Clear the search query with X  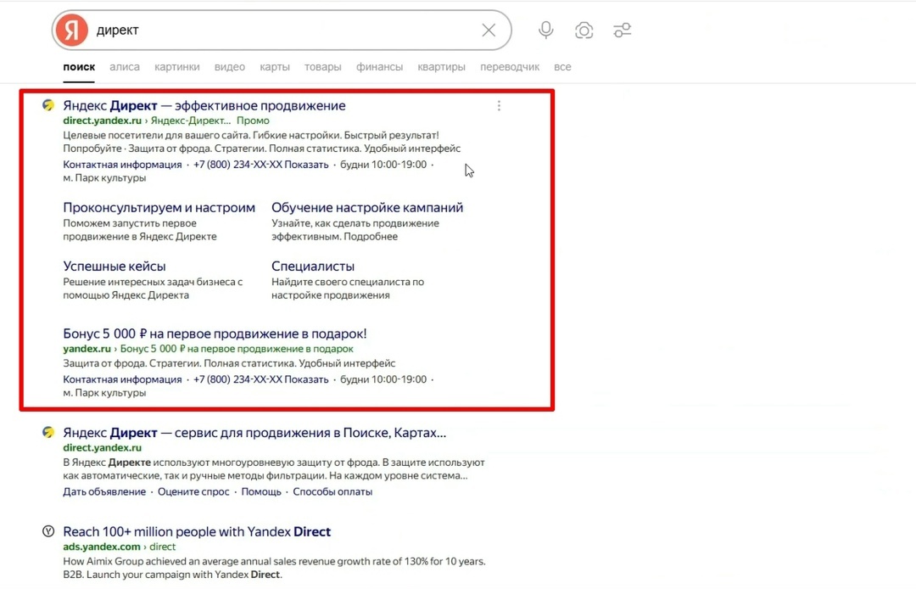(489, 30)
